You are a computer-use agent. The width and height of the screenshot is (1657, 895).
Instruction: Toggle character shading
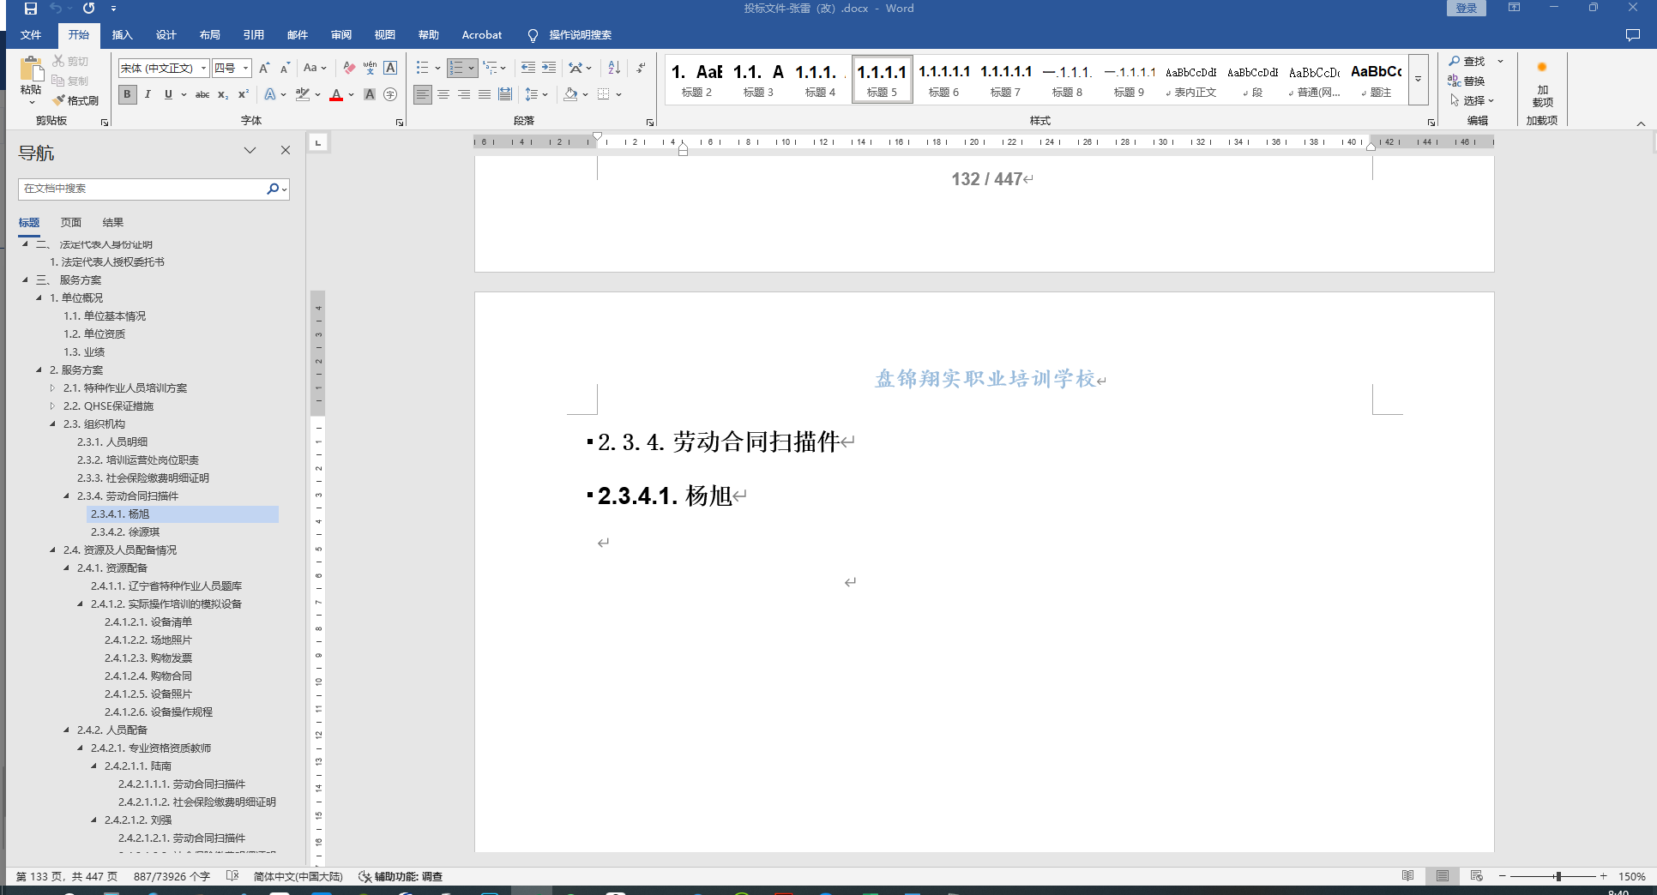(370, 94)
